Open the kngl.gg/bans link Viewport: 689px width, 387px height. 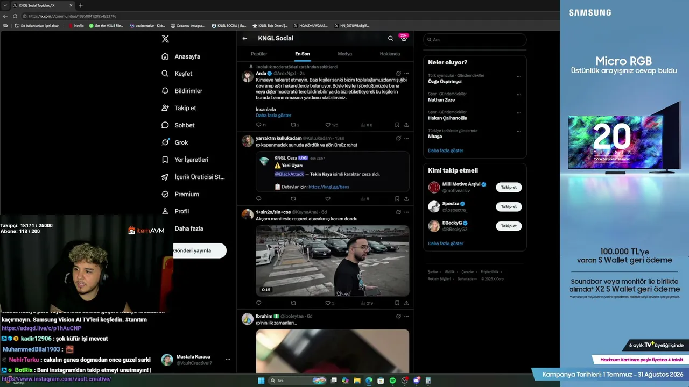(x=329, y=187)
